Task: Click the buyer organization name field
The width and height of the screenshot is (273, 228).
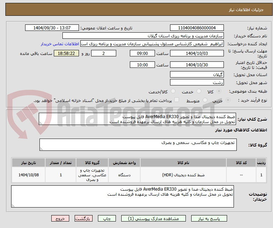Action: pyautogui.click(x=143, y=36)
